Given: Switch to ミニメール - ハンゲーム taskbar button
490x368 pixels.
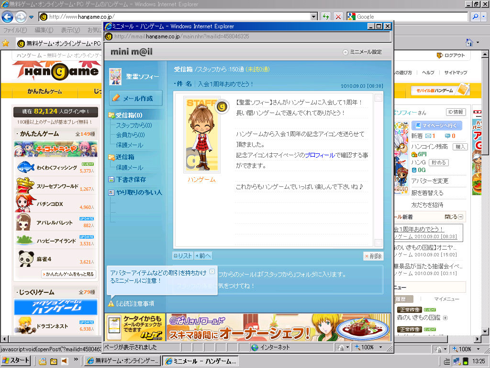Looking at the screenshot, I should click(201, 361).
